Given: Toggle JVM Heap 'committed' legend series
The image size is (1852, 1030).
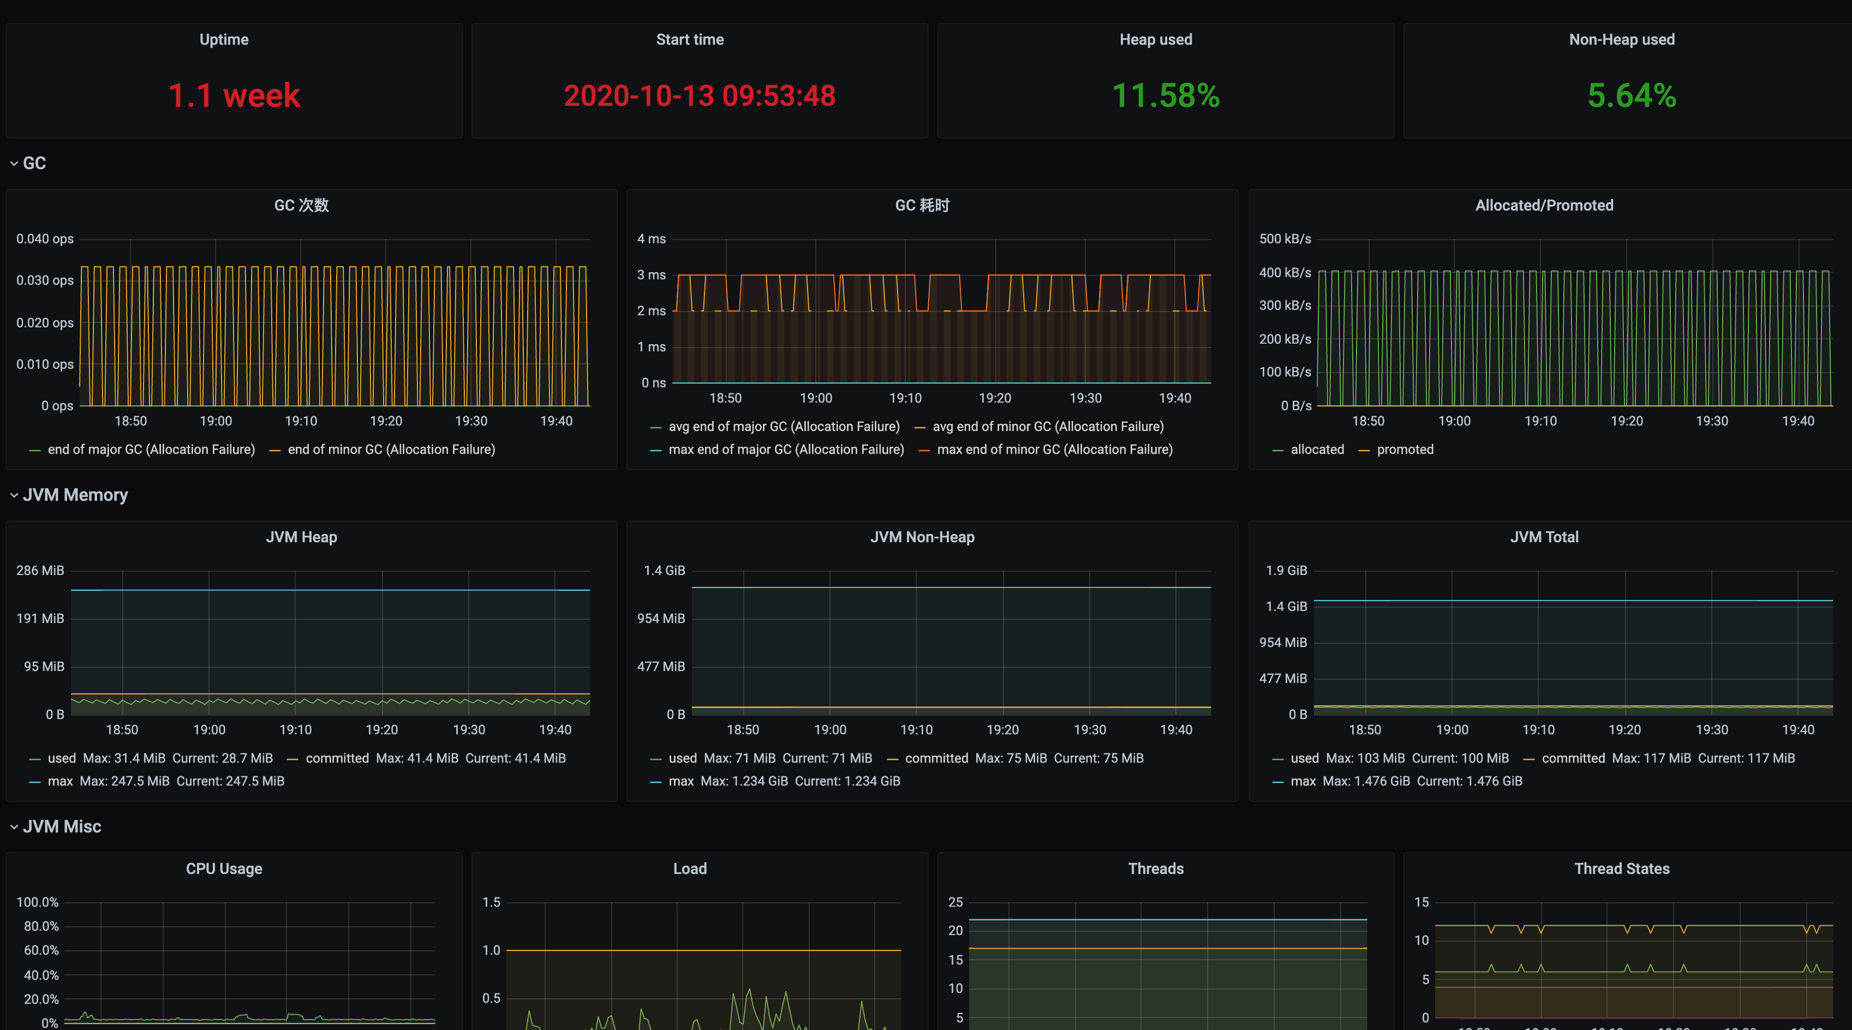Looking at the screenshot, I should (x=337, y=758).
